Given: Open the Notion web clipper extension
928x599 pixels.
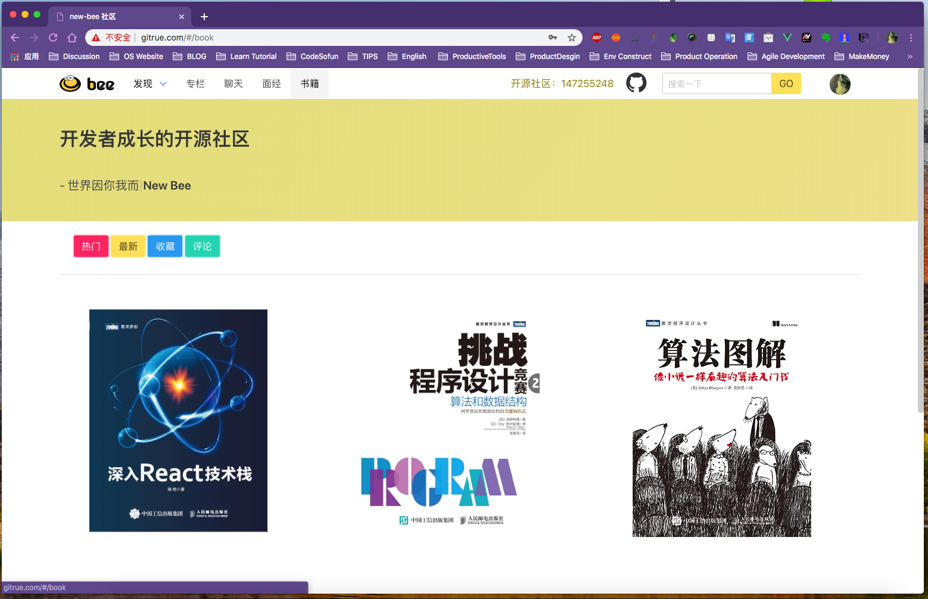Looking at the screenshot, I should click(x=864, y=38).
